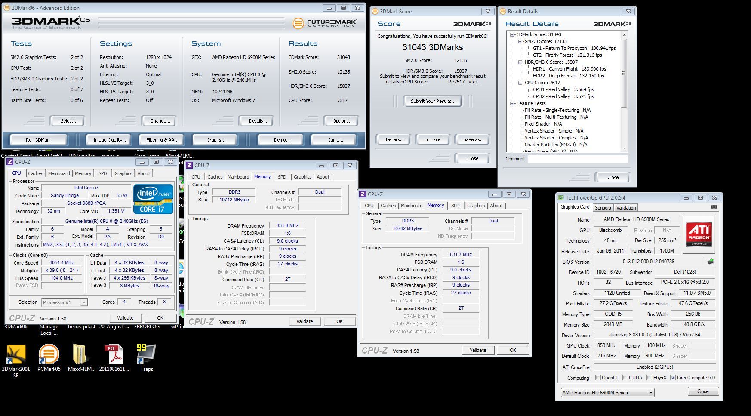Click the GPU-Z screenshot camera icon
Screen dimensions: 751x416
pos(714,207)
